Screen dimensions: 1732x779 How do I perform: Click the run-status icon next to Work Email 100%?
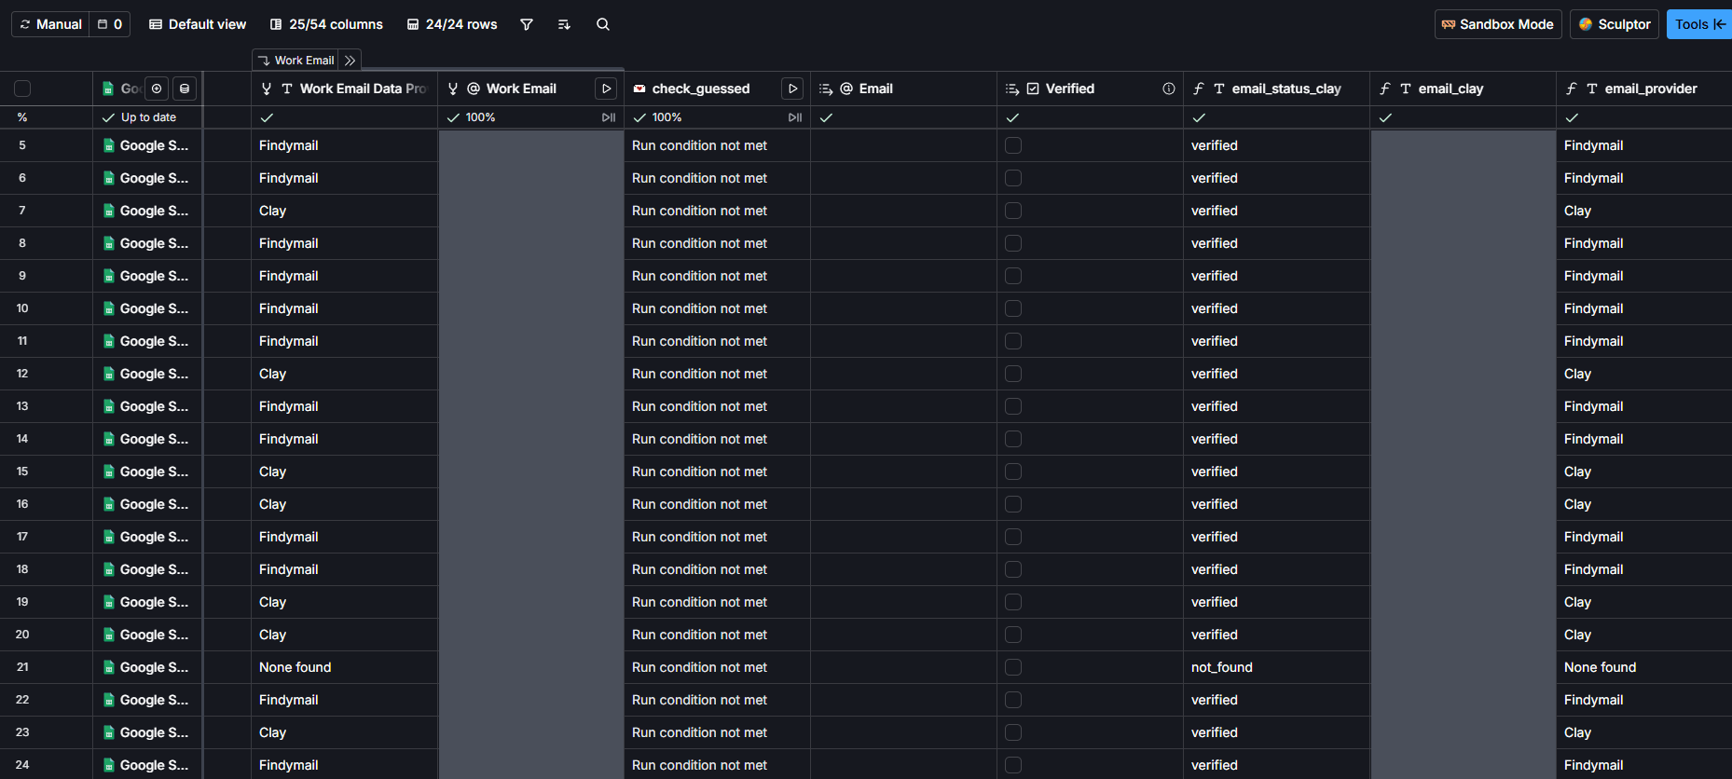609,117
